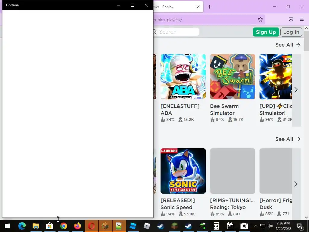Bookmark this page with the star icon
The width and height of the screenshot is (309, 232).
pos(260,19)
